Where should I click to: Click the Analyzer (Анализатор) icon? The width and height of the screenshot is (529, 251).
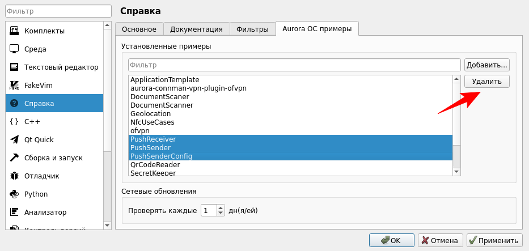tap(15, 212)
